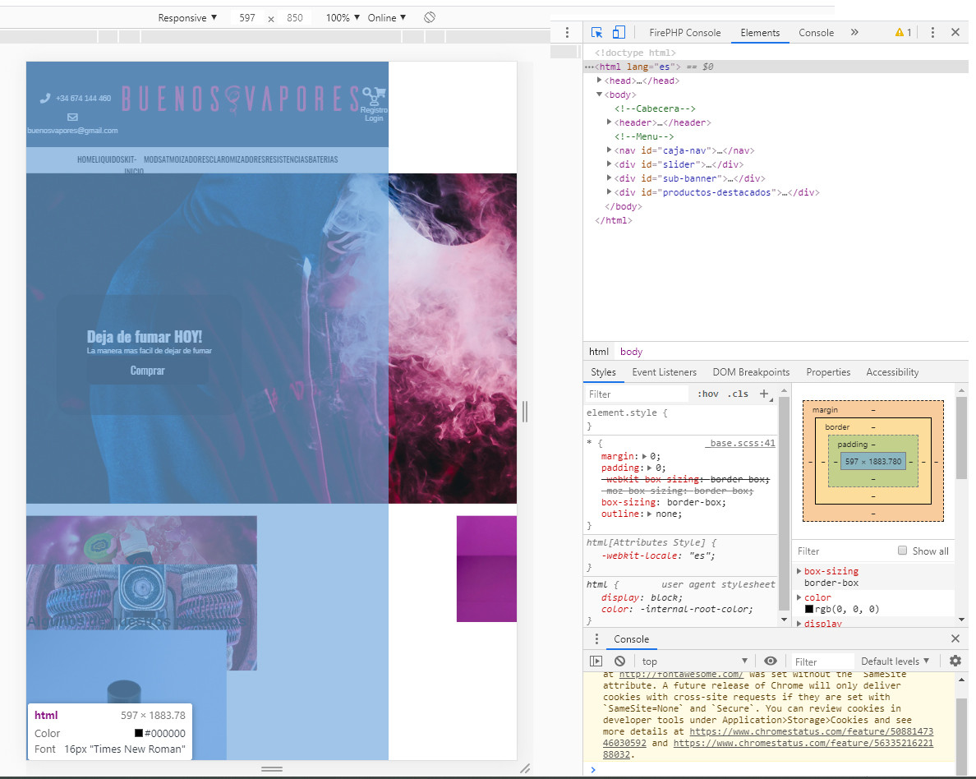Open the Event Listeners tab
The height and width of the screenshot is (779, 976).
(664, 372)
